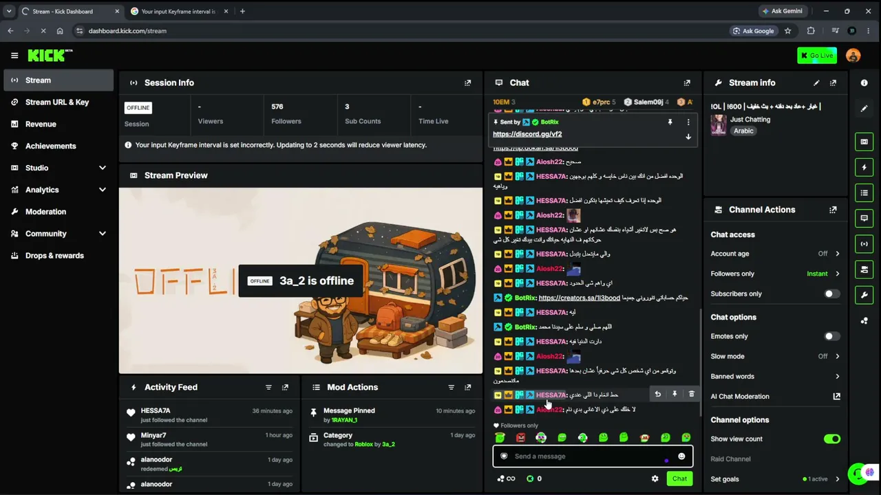Open the discord.gg/vf2 pinned link
Image resolution: width=881 pixels, height=495 pixels.
(x=527, y=134)
